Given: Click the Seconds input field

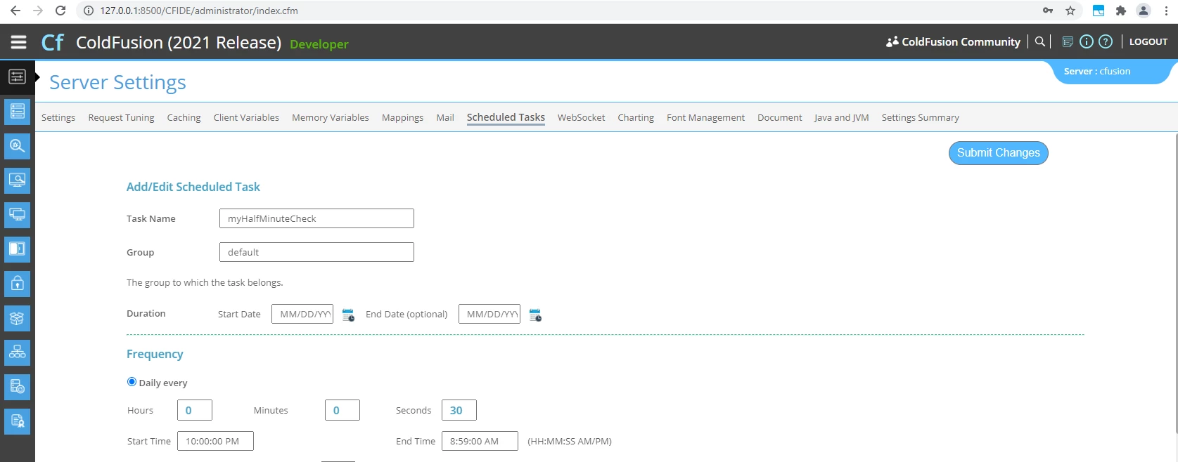Looking at the screenshot, I should [459, 410].
